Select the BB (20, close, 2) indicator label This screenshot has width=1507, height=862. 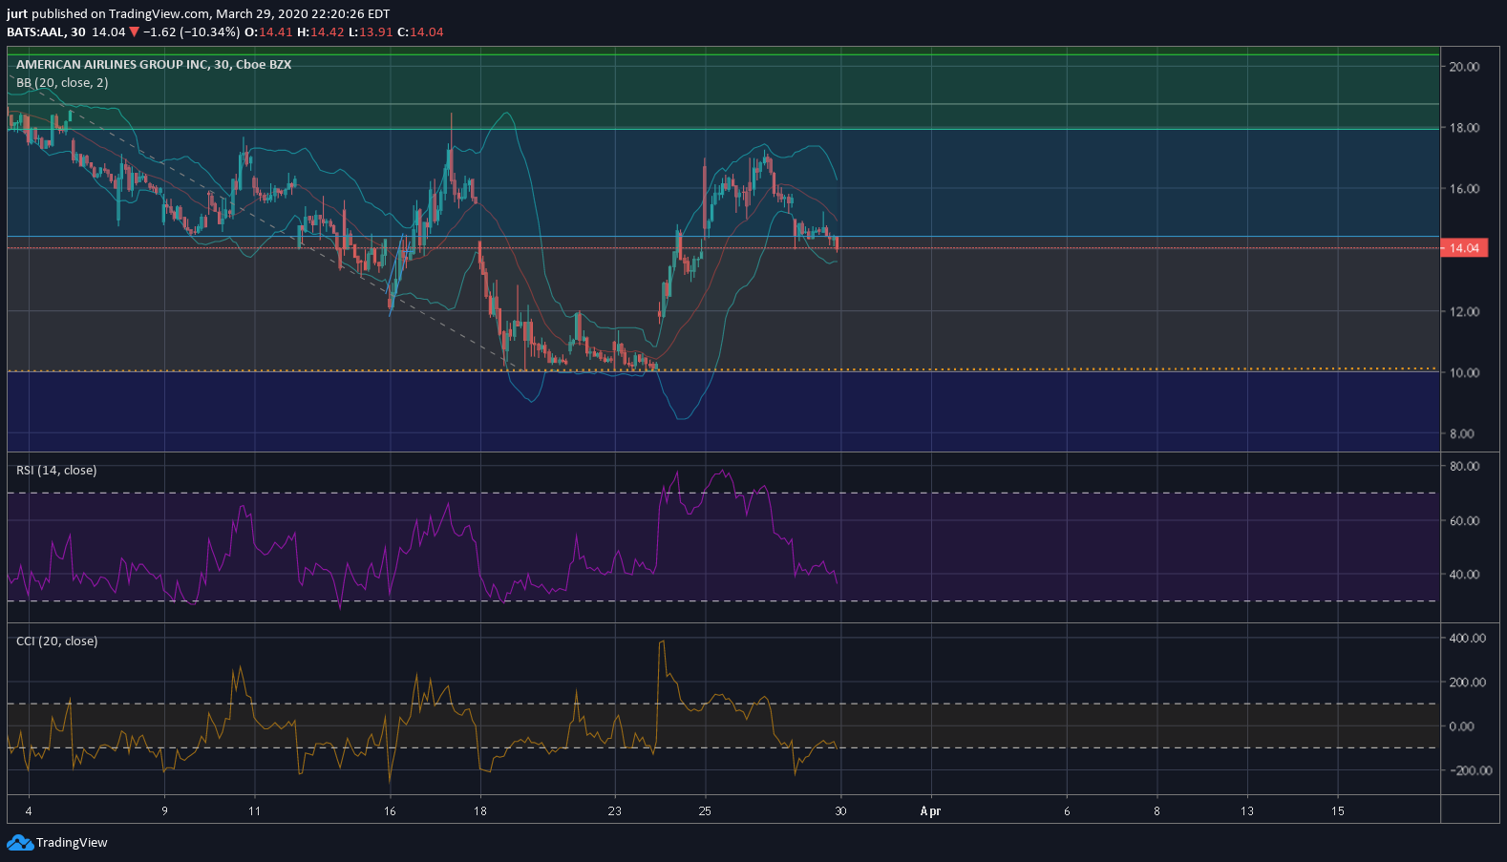(62, 83)
